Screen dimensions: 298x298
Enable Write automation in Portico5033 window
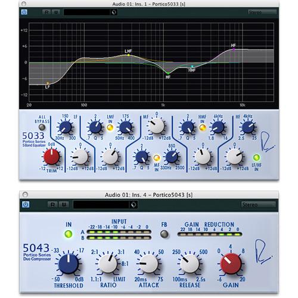pos(56,12)
